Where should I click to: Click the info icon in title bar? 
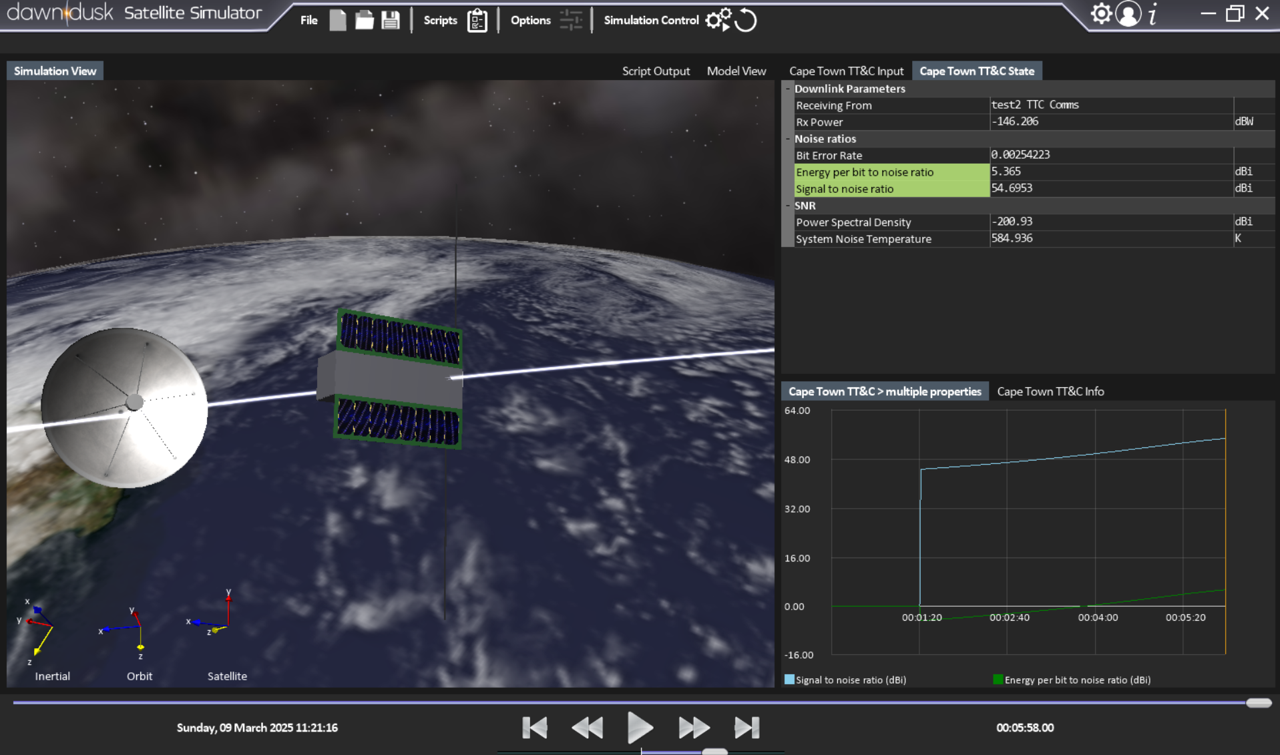coord(1153,14)
